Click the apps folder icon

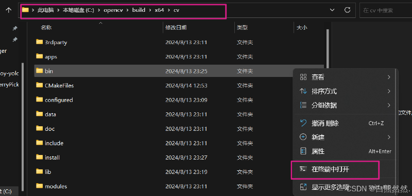(40, 56)
